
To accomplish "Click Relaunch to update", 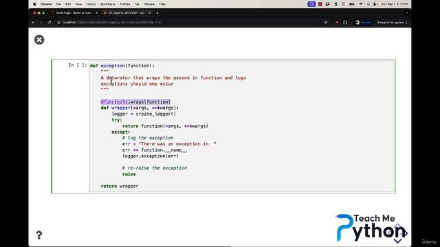I will tap(390, 23).
